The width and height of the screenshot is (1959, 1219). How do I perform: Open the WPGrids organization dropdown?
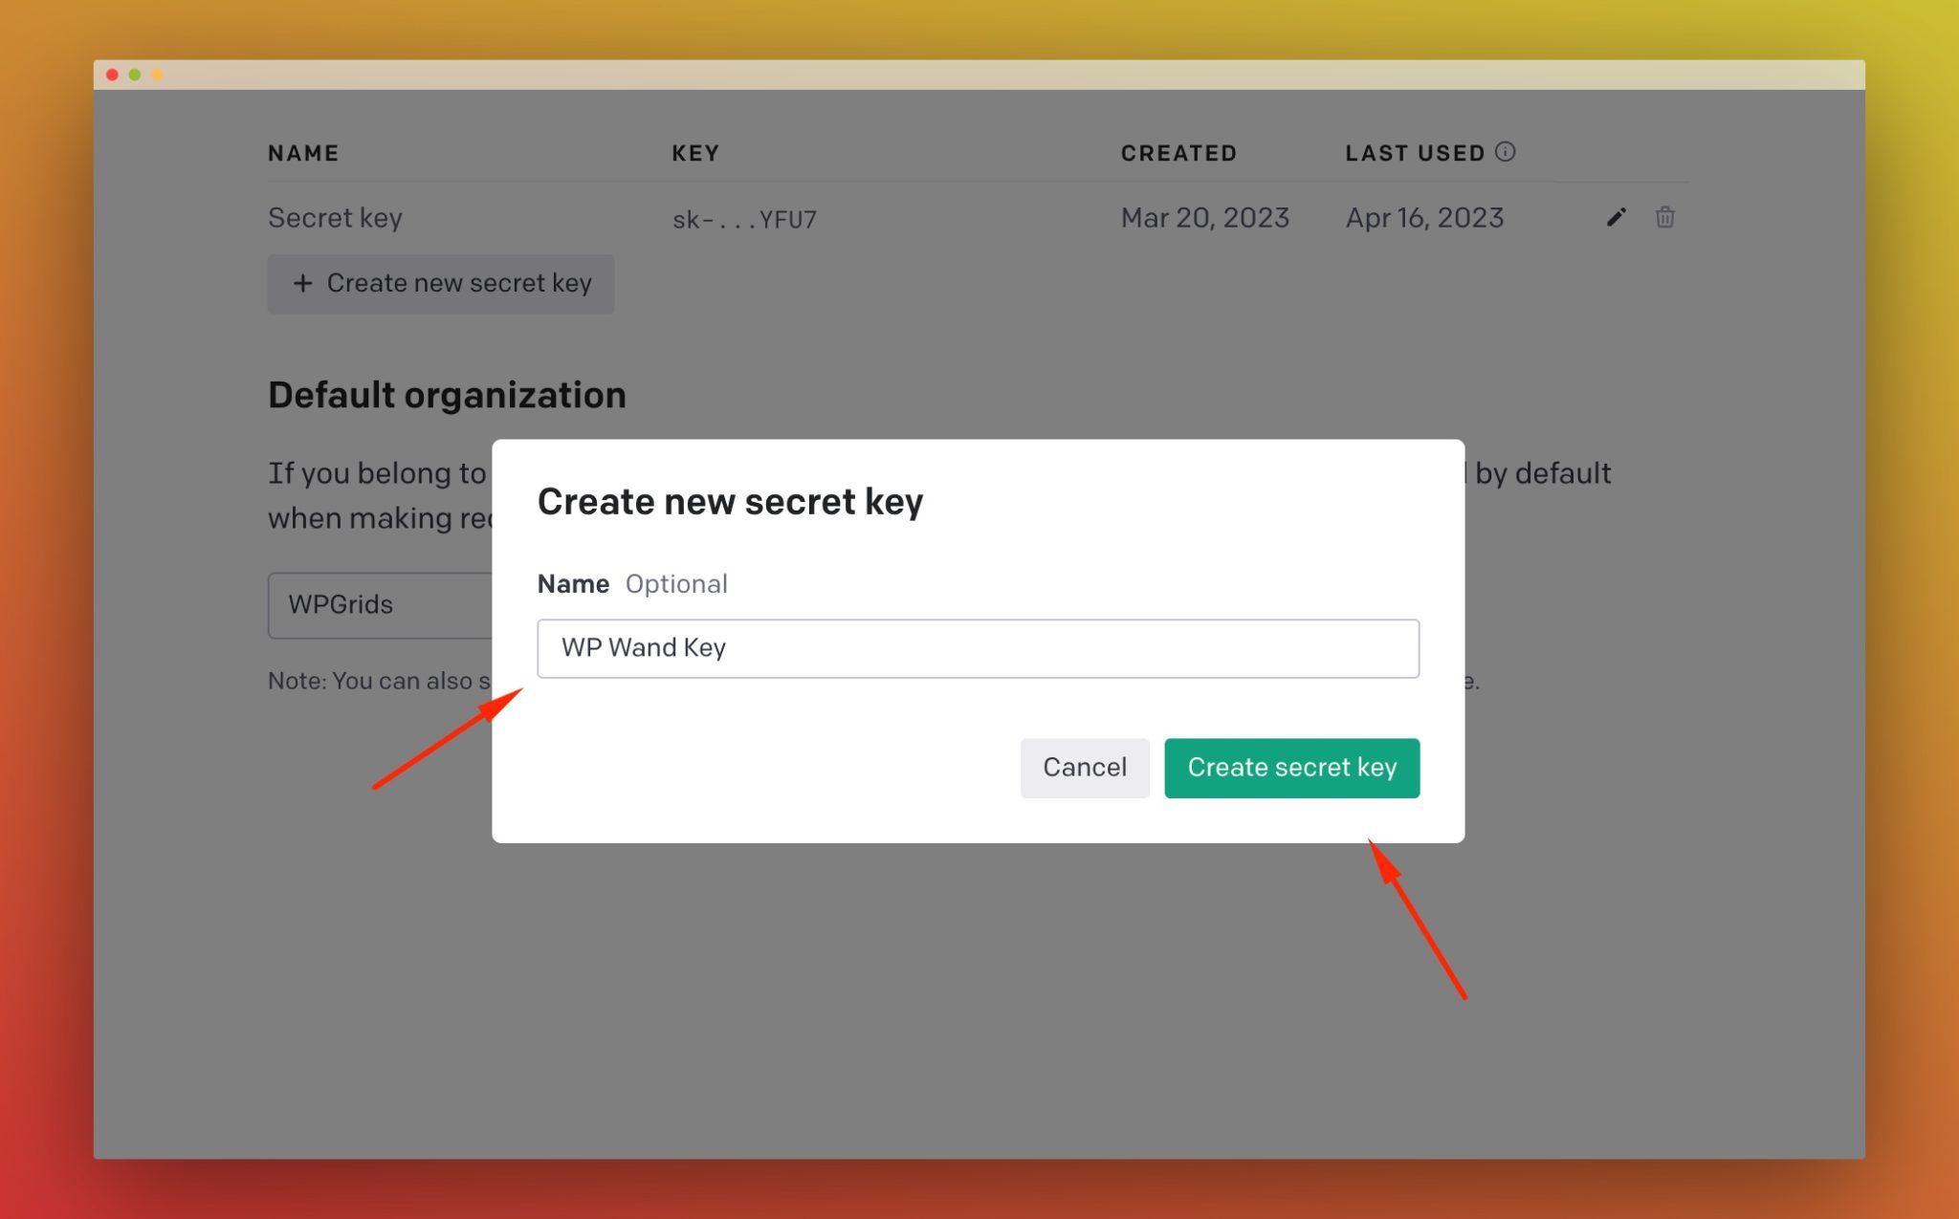[x=381, y=605]
